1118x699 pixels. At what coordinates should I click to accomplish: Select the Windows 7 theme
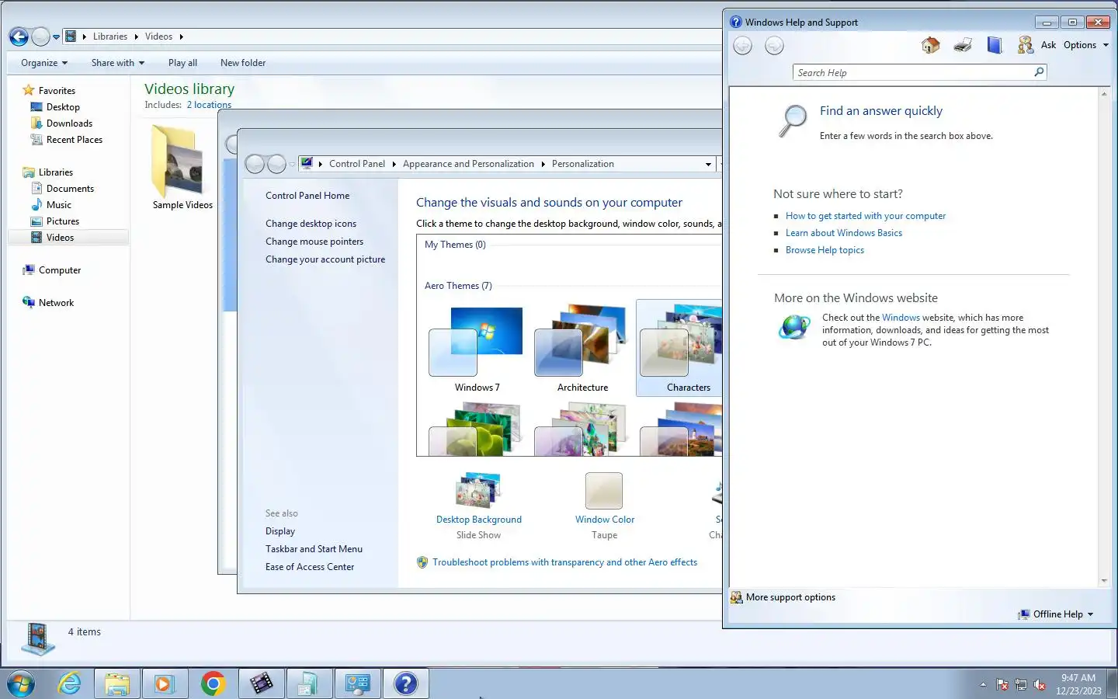pos(477,349)
